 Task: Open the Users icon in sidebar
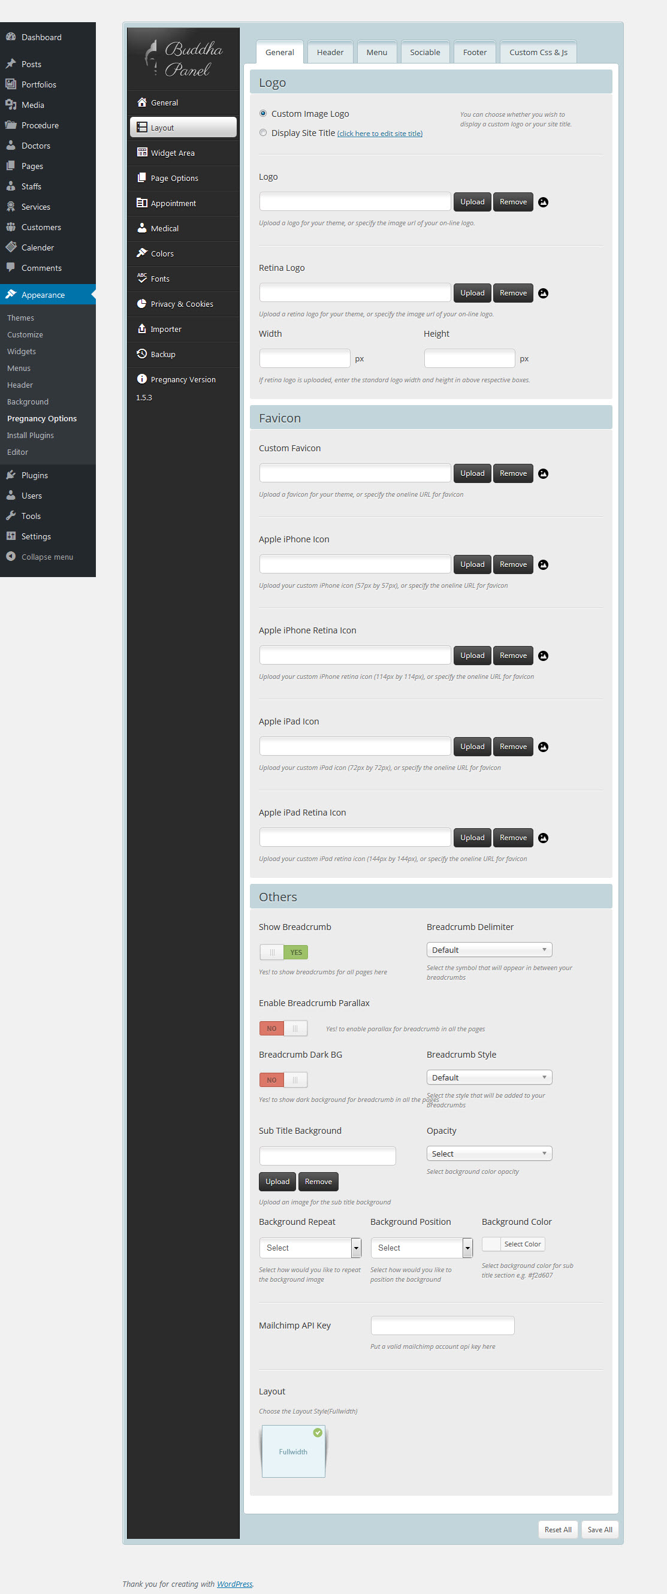tap(11, 496)
